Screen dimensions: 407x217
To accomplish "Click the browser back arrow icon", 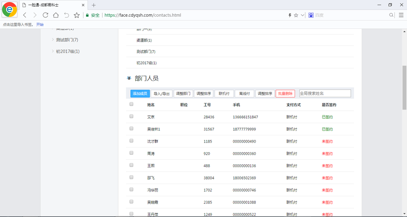I will (24, 15).
